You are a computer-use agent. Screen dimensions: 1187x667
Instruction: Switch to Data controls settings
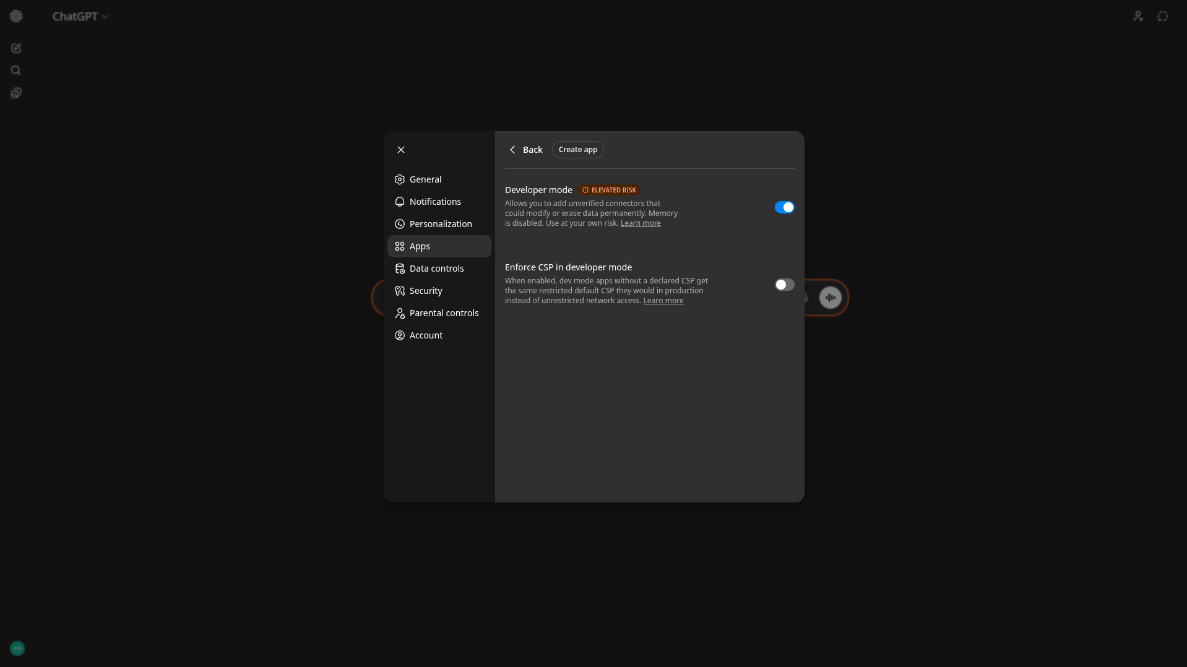tap(436, 268)
